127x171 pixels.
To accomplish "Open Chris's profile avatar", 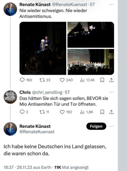I will pyautogui.click(x=10, y=97).
